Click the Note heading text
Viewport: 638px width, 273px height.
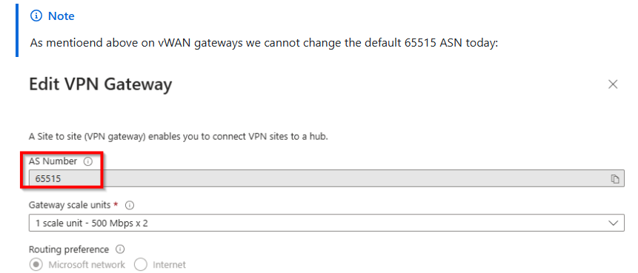pyautogui.click(x=62, y=16)
